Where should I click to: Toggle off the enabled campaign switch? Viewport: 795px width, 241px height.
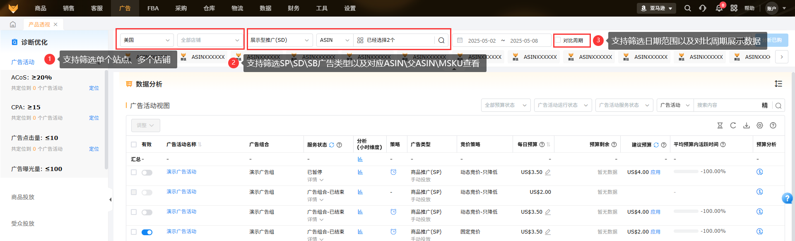147,232
